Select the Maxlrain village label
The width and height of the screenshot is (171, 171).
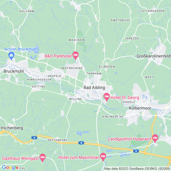(77, 40)
